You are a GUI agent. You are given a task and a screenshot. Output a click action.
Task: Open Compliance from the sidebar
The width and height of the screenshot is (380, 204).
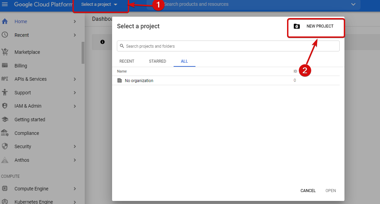27,133
